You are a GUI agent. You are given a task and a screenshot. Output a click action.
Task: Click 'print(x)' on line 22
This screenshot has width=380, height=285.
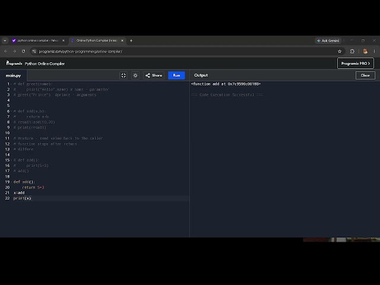coord(22,198)
